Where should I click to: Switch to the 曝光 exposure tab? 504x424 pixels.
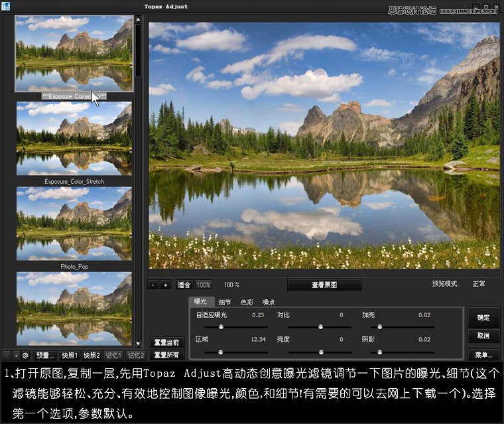tap(200, 301)
